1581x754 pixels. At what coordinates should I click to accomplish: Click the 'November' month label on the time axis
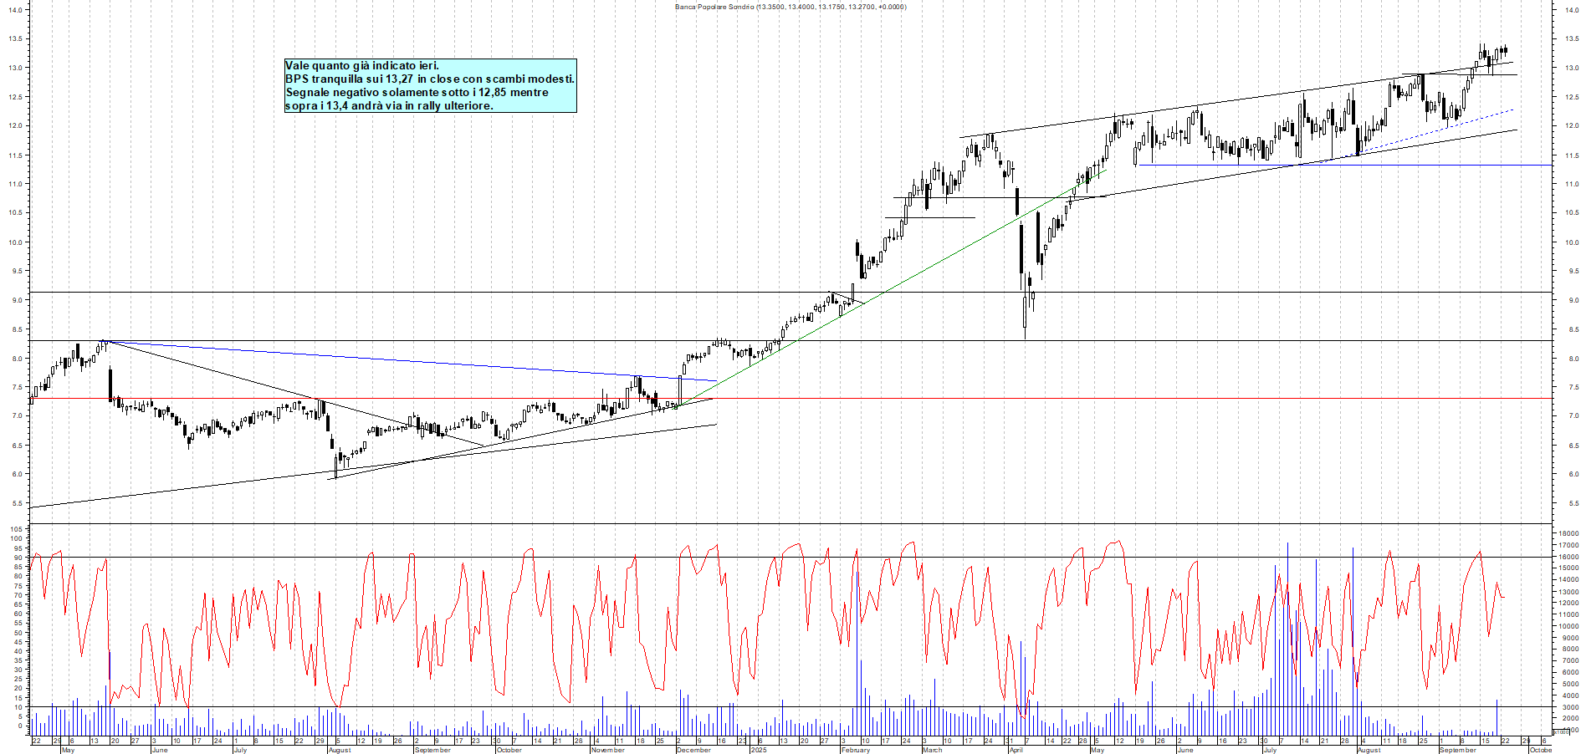(608, 750)
